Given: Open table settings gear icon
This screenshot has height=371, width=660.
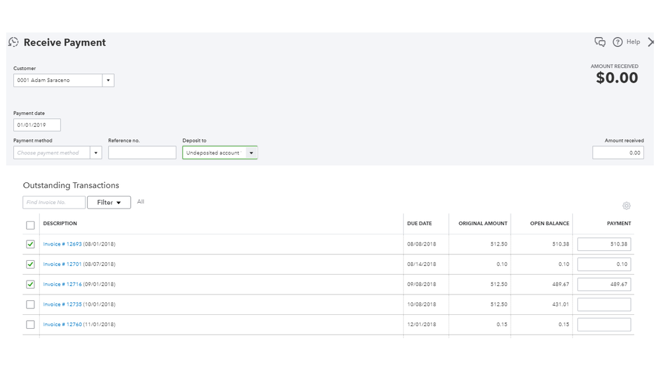Looking at the screenshot, I should coord(626,206).
